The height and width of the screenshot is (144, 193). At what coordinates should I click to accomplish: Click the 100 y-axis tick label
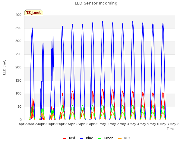click(18, 93)
